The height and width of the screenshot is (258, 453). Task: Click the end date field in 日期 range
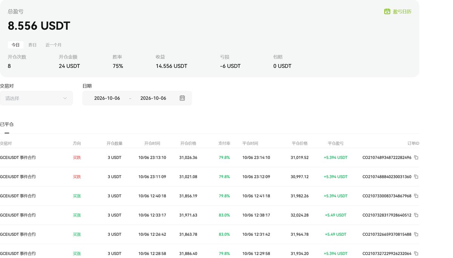tap(153, 98)
